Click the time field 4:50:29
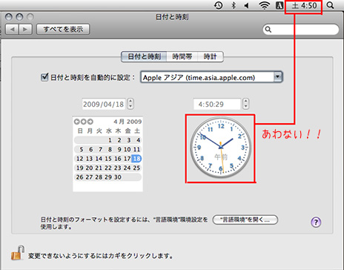 tap(216, 104)
